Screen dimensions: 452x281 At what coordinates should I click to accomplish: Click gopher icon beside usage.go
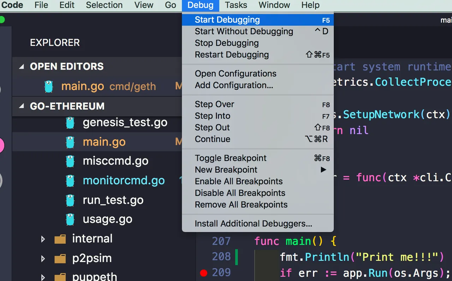point(70,219)
